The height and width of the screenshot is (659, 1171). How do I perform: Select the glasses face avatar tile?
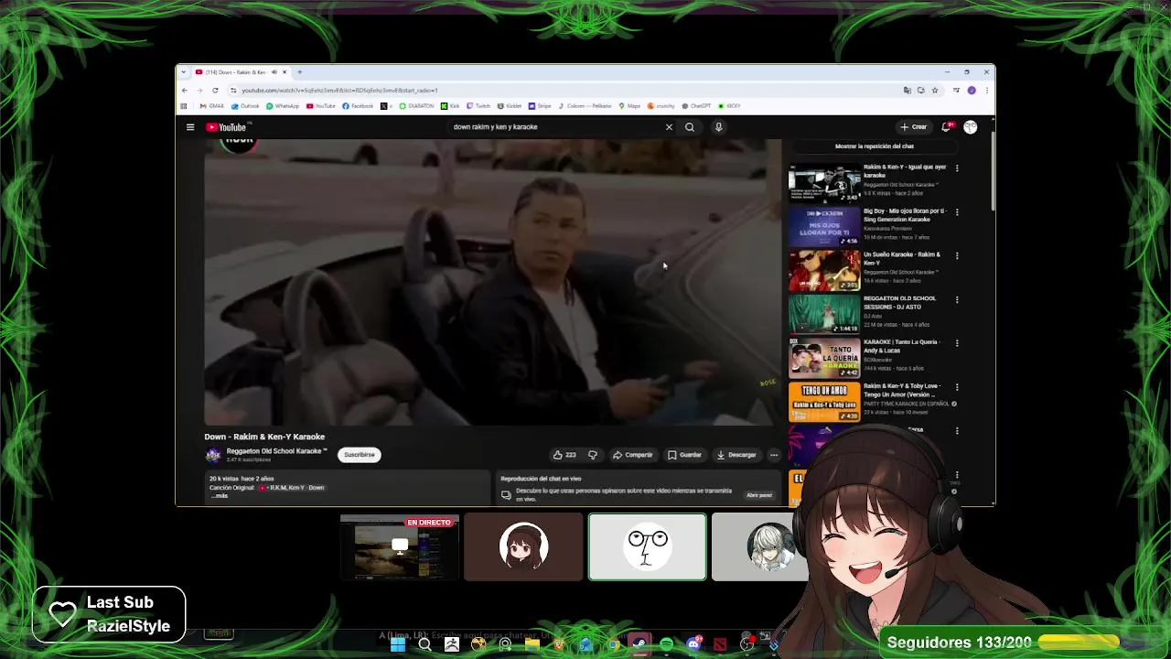click(x=648, y=547)
